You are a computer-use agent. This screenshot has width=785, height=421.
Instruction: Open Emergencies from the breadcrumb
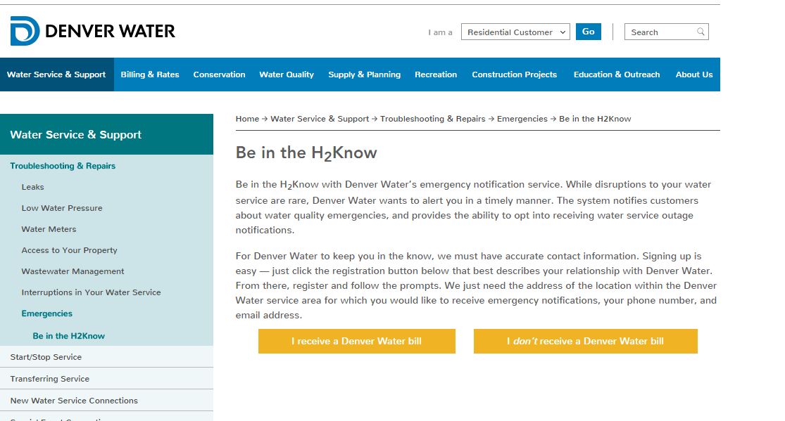522,119
